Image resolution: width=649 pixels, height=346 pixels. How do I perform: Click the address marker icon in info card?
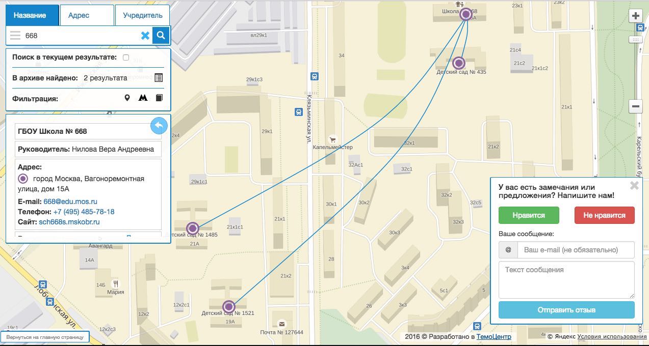click(x=23, y=179)
